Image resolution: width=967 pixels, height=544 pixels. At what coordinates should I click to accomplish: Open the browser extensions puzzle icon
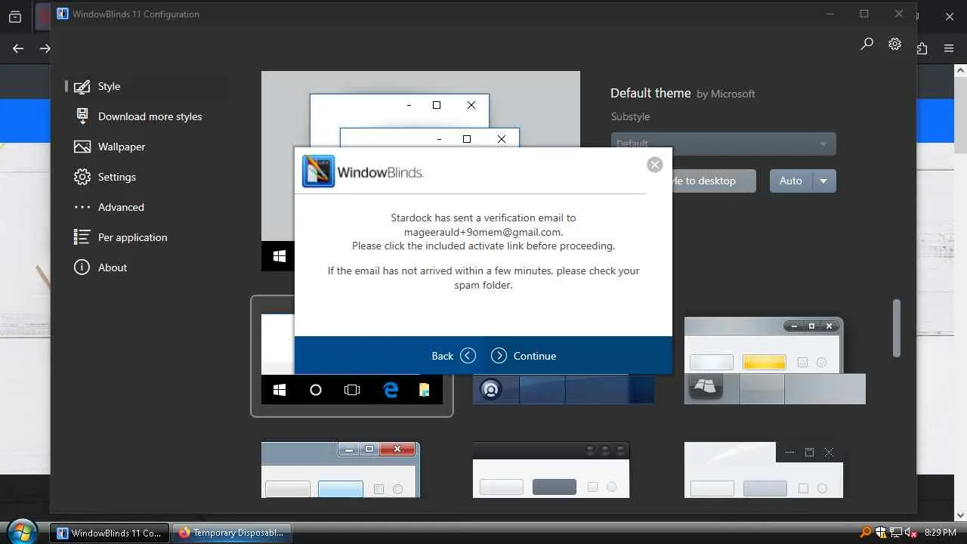point(922,48)
